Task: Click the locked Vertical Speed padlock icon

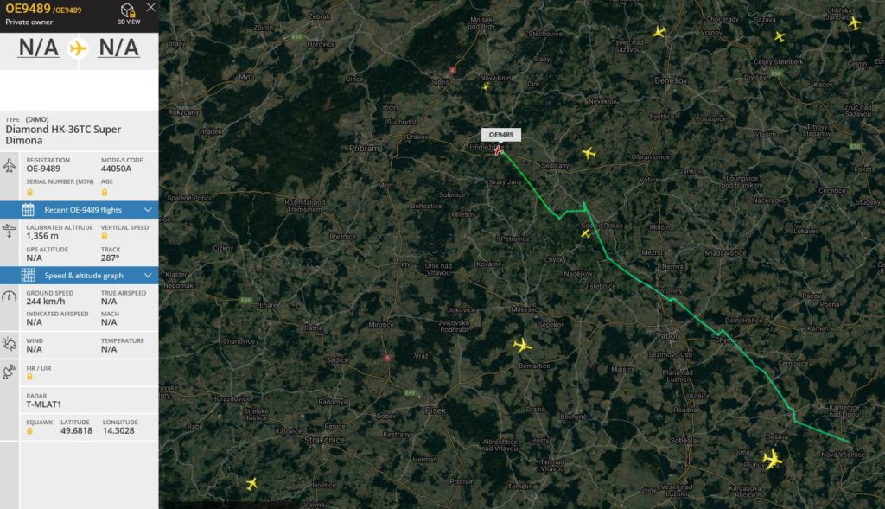Action: click(105, 236)
